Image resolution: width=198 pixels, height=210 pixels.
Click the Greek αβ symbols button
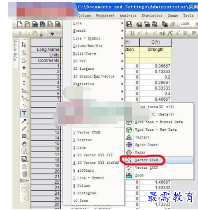coord(162,33)
